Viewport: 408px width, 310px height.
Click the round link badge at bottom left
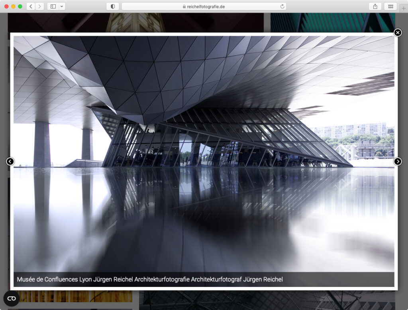[x=12, y=298]
